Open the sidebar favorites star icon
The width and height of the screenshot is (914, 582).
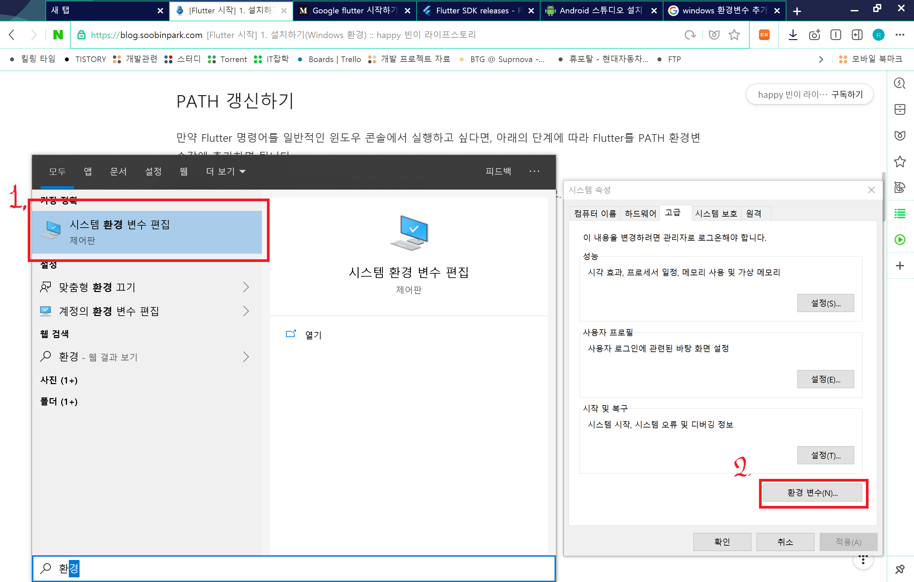click(x=900, y=162)
